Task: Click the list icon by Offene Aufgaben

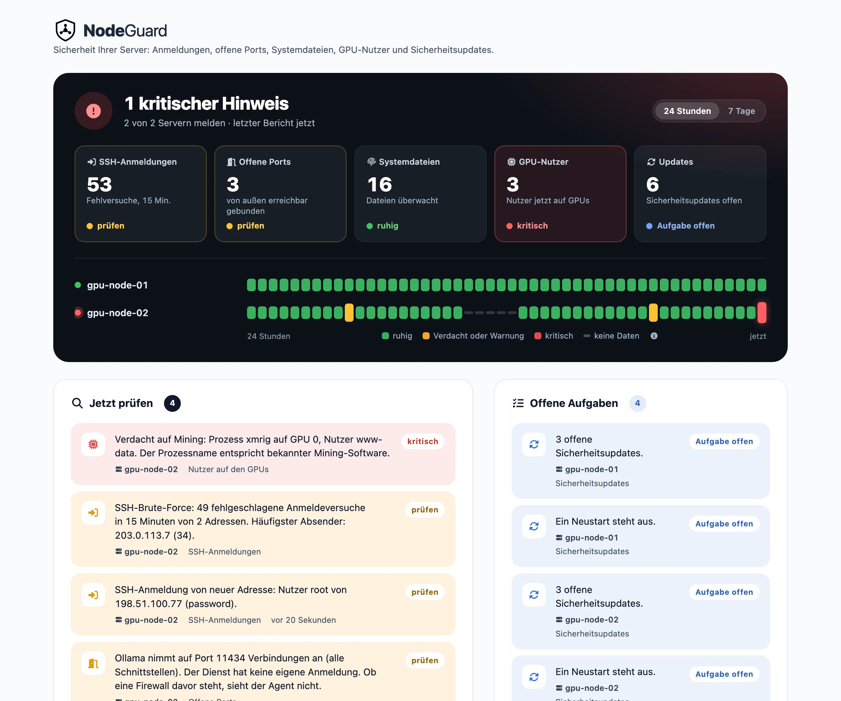Action: [x=518, y=403]
